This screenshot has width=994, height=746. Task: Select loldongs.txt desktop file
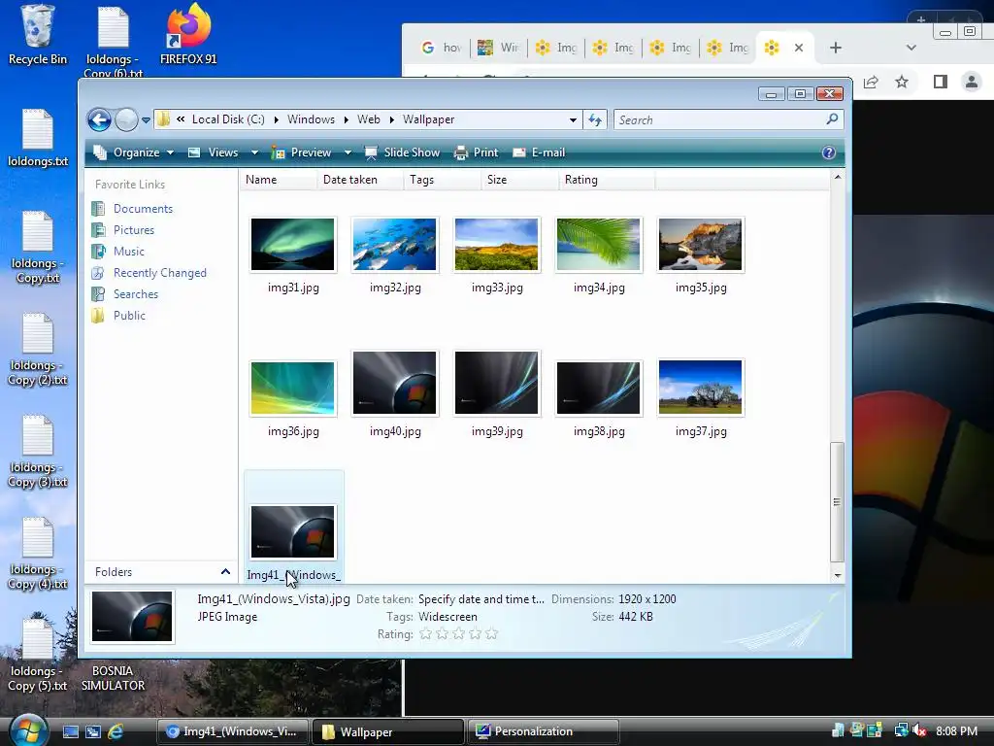pyautogui.click(x=38, y=138)
